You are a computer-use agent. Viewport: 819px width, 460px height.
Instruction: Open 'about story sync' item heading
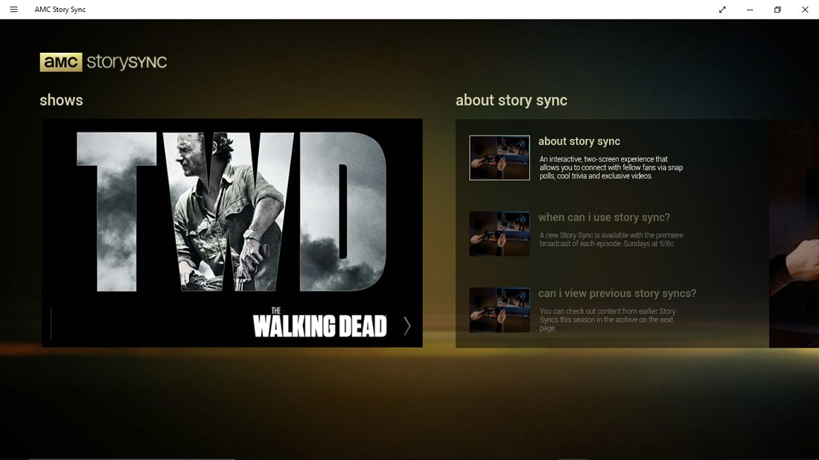click(579, 141)
